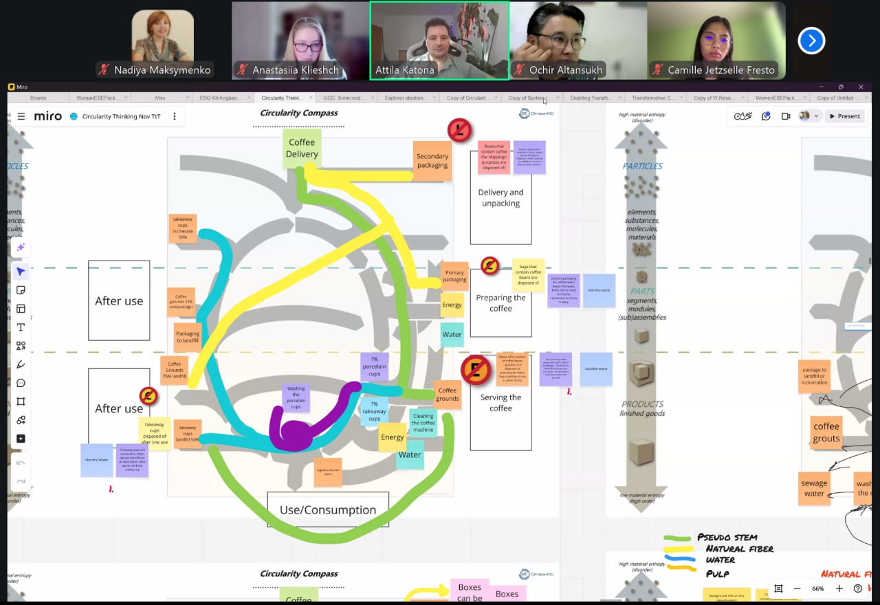Open the board three-dot options menu
The image size is (880, 605).
point(175,116)
